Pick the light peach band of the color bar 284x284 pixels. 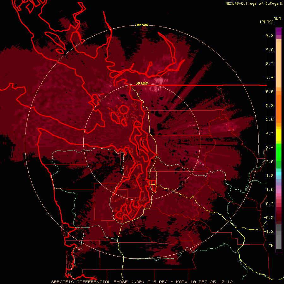[279, 65]
